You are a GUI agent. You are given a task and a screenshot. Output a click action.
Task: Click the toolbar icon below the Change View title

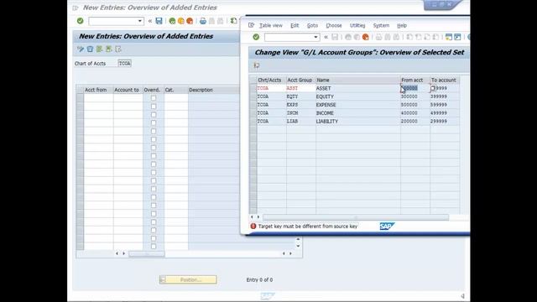[257, 65]
